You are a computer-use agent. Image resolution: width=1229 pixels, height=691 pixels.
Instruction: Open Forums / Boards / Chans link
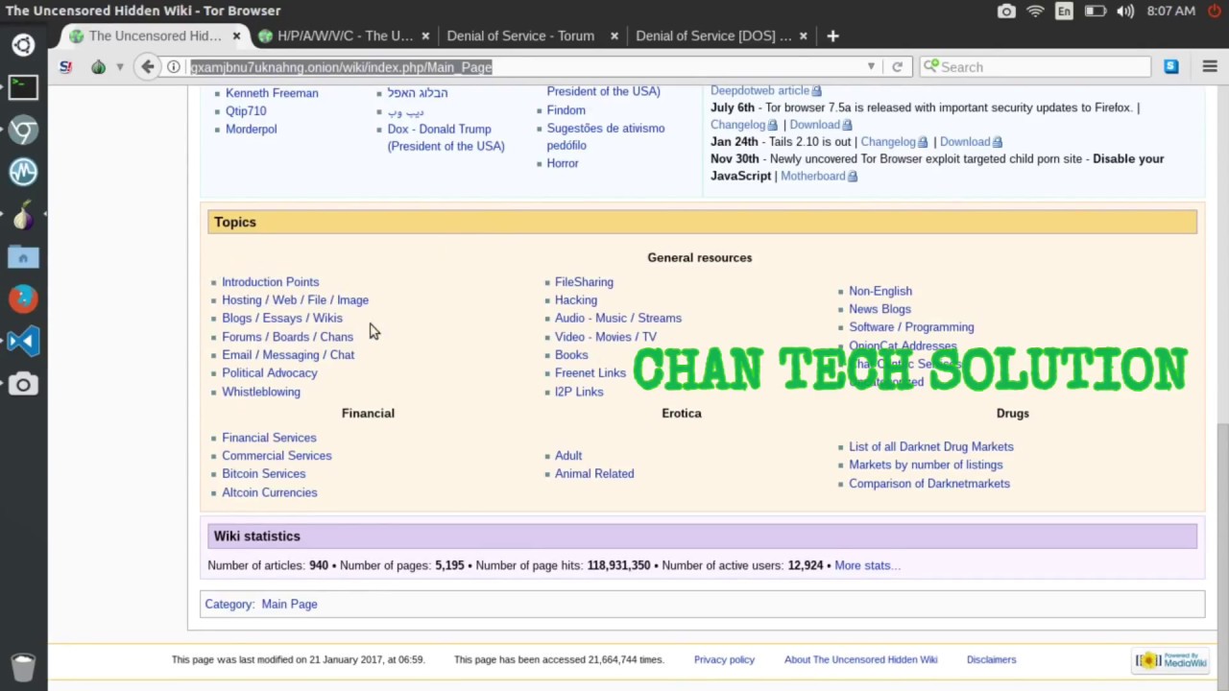pos(287,337)
